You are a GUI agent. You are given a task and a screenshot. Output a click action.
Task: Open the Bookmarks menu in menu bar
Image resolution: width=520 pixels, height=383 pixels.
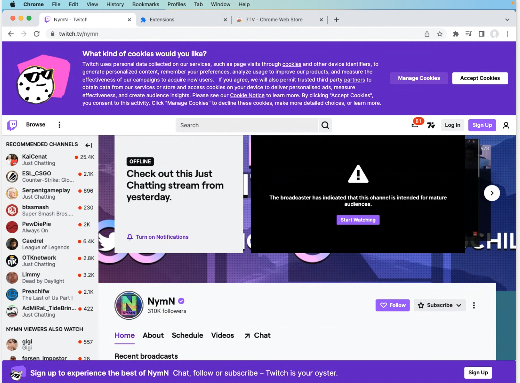[x=146, y=4]
